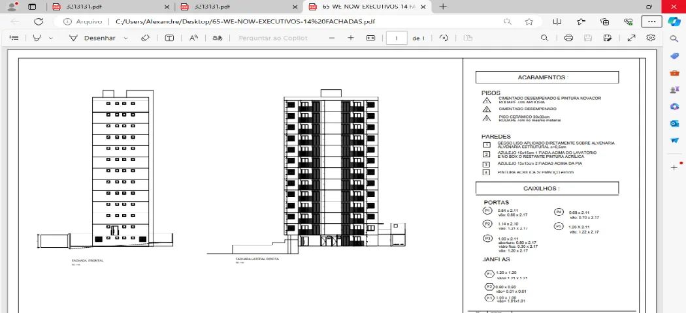The image size is (686, 313).
Task: Open the sidebar Tools briefcase
Action: tap(674, 73)
